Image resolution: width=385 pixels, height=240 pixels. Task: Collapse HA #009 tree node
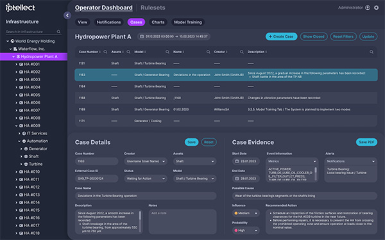[17, 125]
